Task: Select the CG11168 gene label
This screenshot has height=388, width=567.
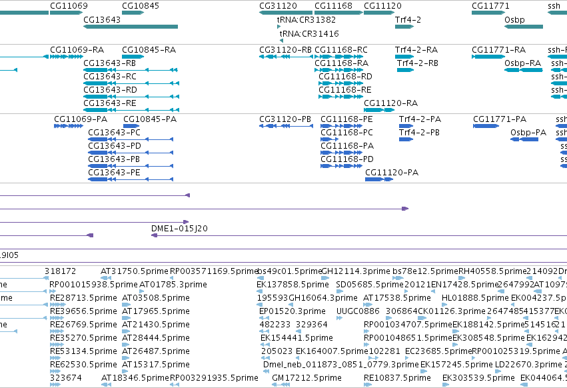Action: 333,6
